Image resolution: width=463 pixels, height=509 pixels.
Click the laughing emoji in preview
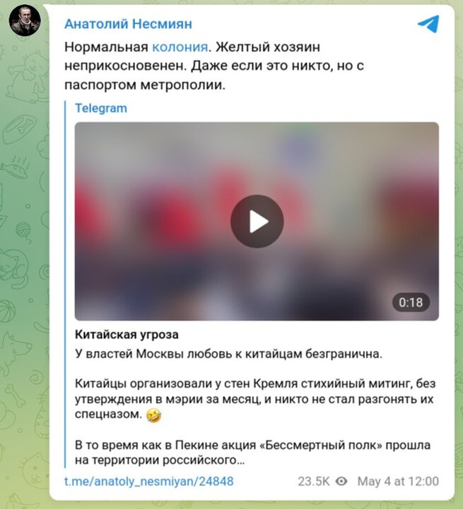(x=153, y=415)
